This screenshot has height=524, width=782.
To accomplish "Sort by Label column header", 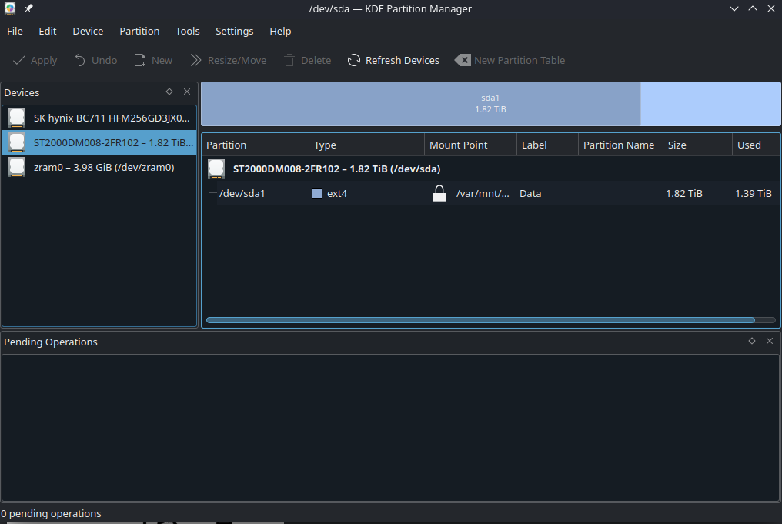I will 547,145.
